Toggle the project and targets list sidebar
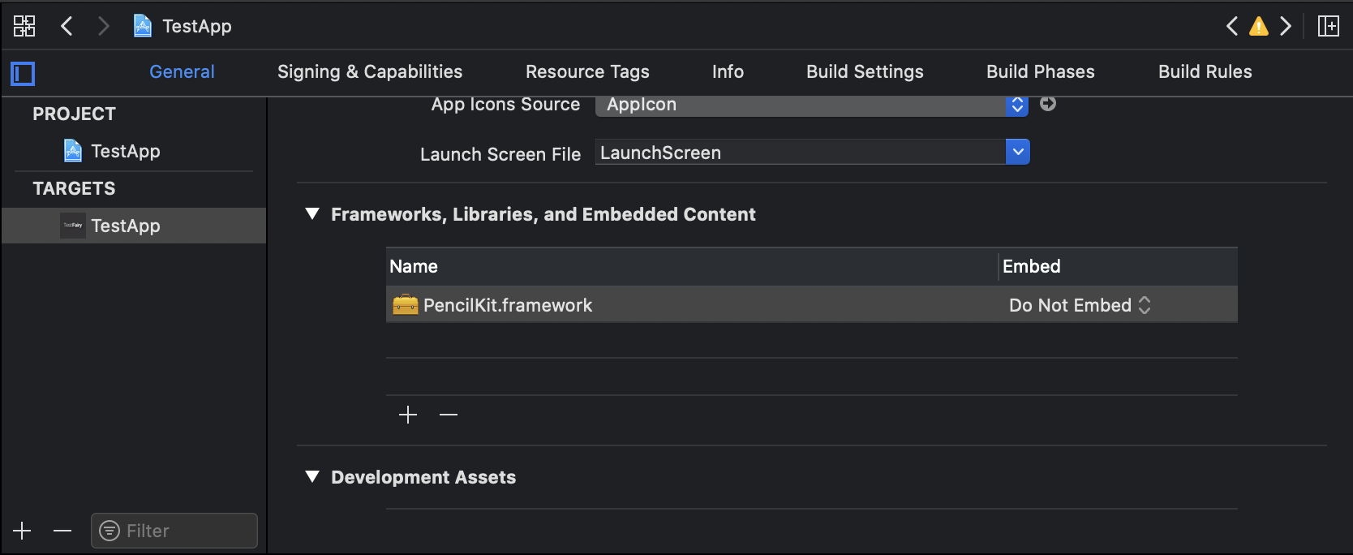 tap(23, 74)
